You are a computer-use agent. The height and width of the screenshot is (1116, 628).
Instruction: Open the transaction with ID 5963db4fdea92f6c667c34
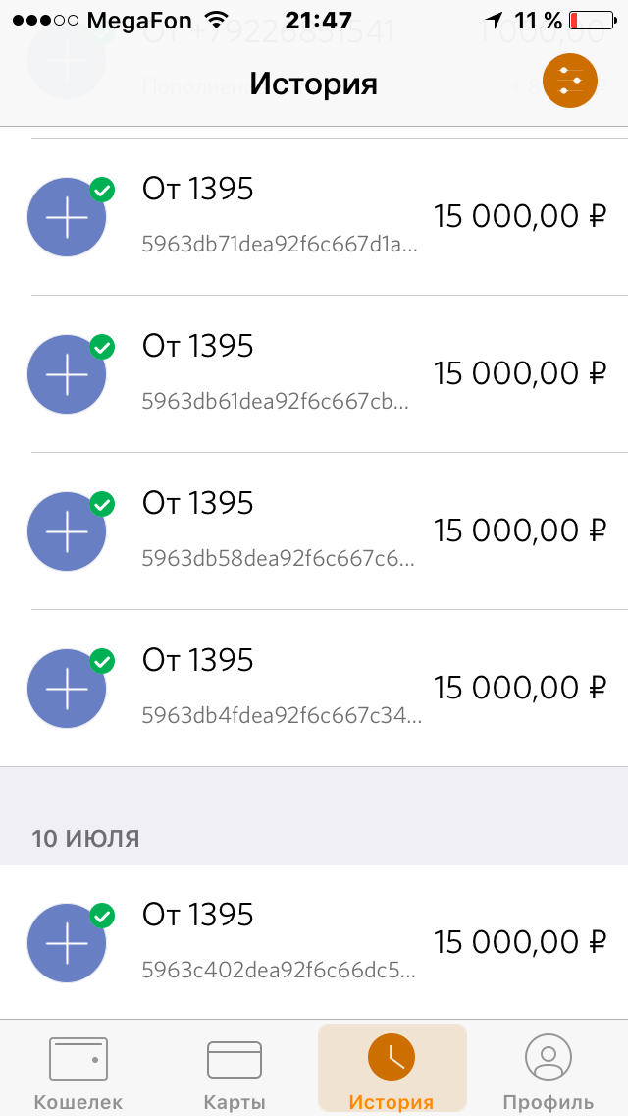pyautogui.click(x=283, y=716)
